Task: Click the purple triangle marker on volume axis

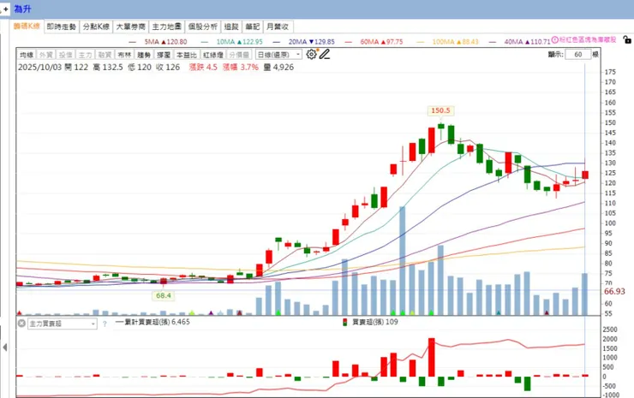Action: [x=211, y=312]
